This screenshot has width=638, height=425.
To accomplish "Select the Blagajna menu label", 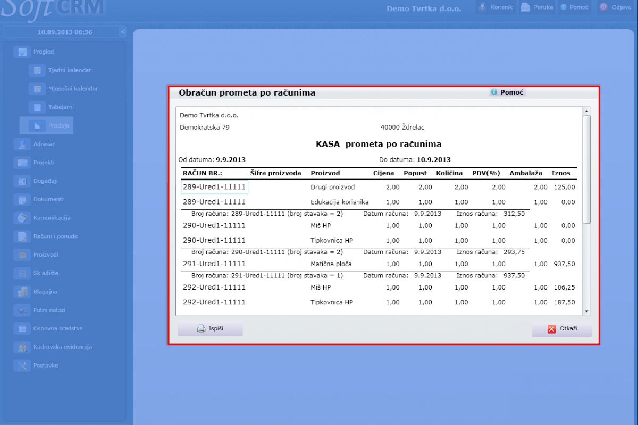I will click(x=45, y=292).
